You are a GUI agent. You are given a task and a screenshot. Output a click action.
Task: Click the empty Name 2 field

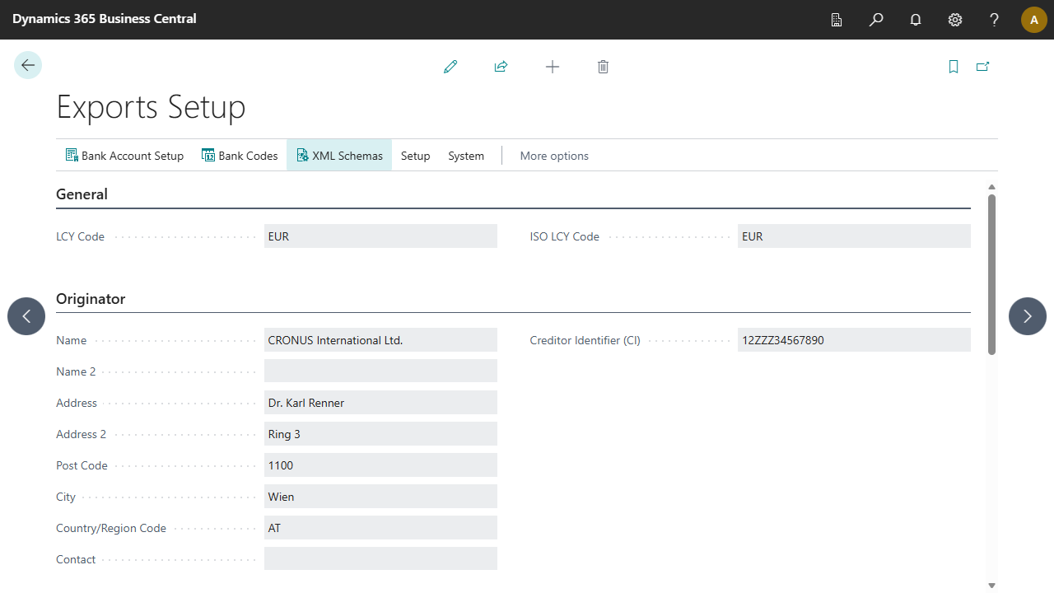[x=380, y=371]
